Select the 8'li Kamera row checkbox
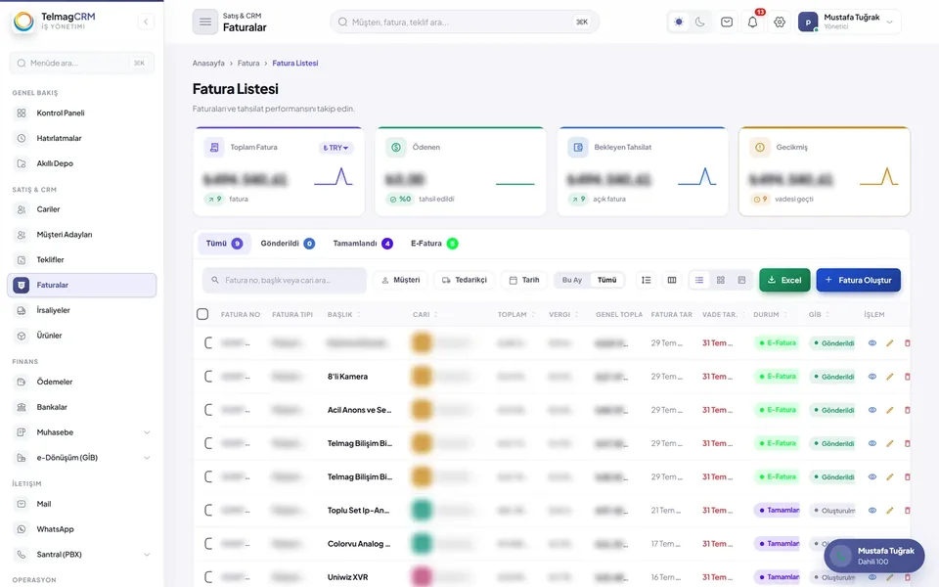Image resolution: width=939 pixels, height=587 pixels. [x=208, y=377]
